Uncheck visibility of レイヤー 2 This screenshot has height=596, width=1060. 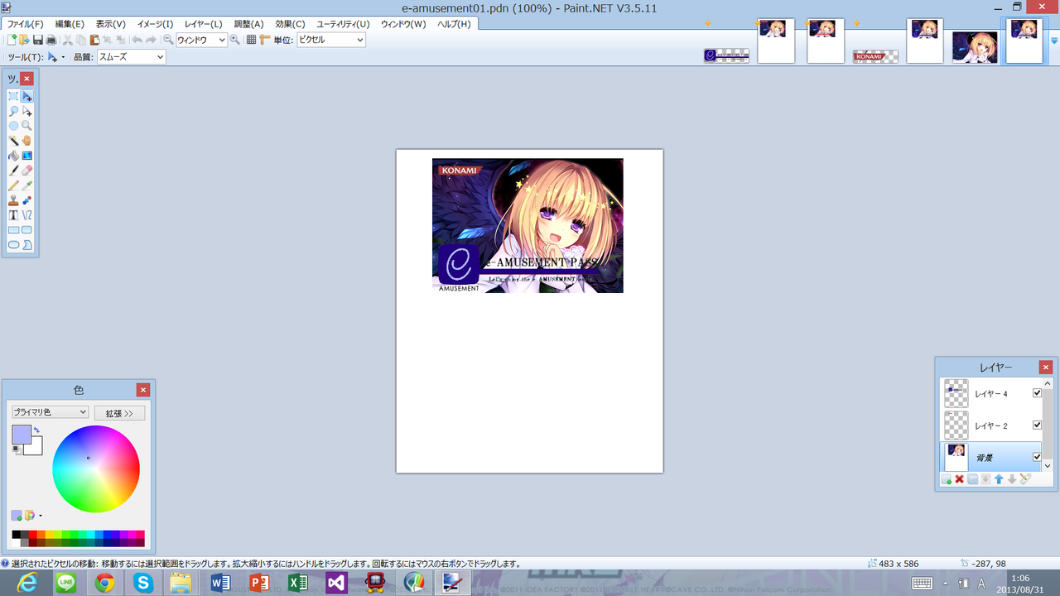[x=1037, y=425]
